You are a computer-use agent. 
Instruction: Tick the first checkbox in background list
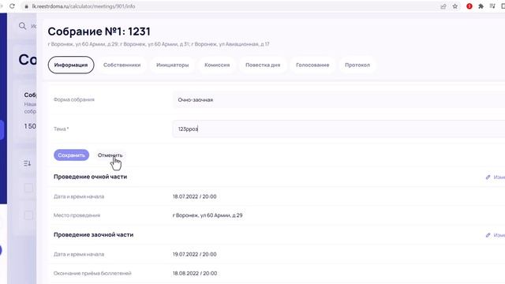28,188
